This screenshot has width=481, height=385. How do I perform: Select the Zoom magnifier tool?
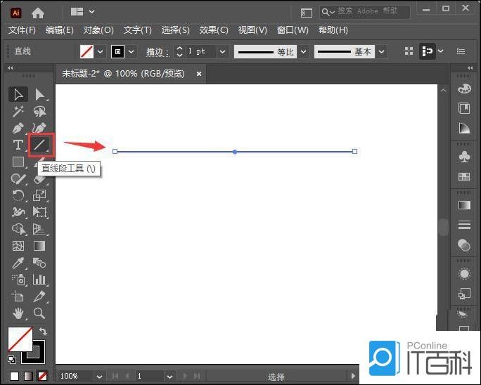click(39, 313)
